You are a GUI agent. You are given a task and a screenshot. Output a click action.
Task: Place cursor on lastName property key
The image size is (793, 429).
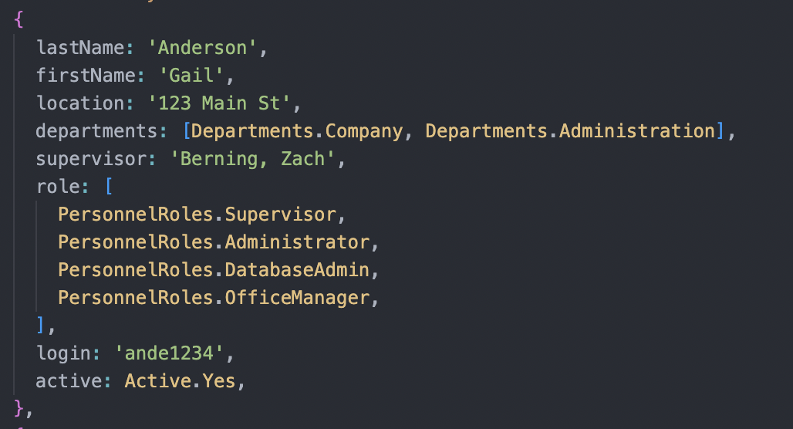coord(80,48)
